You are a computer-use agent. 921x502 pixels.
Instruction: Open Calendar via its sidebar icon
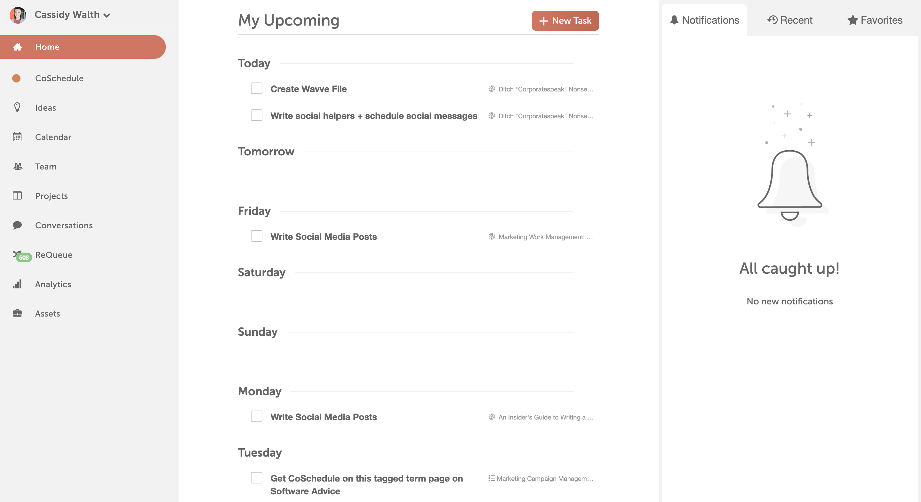coord(17,137)
